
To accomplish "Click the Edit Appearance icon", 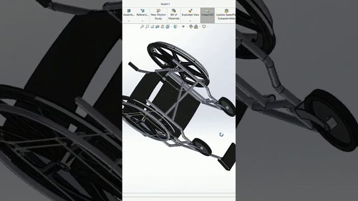I will pos(191,27).
